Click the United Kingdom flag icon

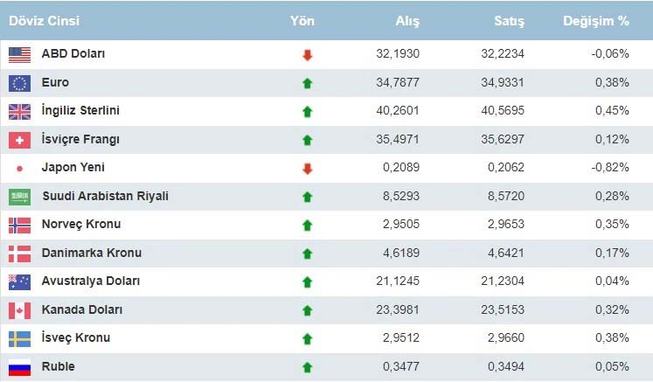pos(19,111)
